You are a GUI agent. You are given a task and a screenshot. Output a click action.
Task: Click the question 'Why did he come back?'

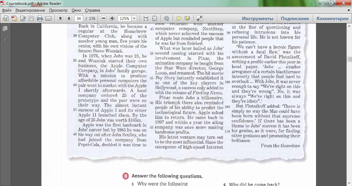(254, 184)
